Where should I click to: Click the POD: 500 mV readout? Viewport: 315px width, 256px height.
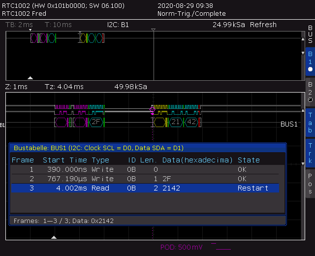pyautogui.click(x=182, y=247)
